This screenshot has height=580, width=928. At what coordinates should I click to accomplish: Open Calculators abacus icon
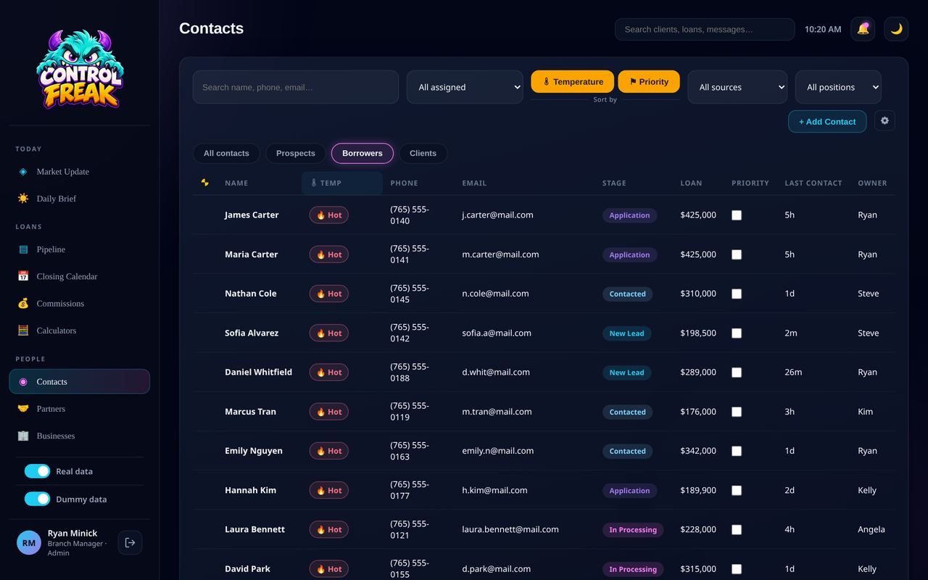point(23,331)
